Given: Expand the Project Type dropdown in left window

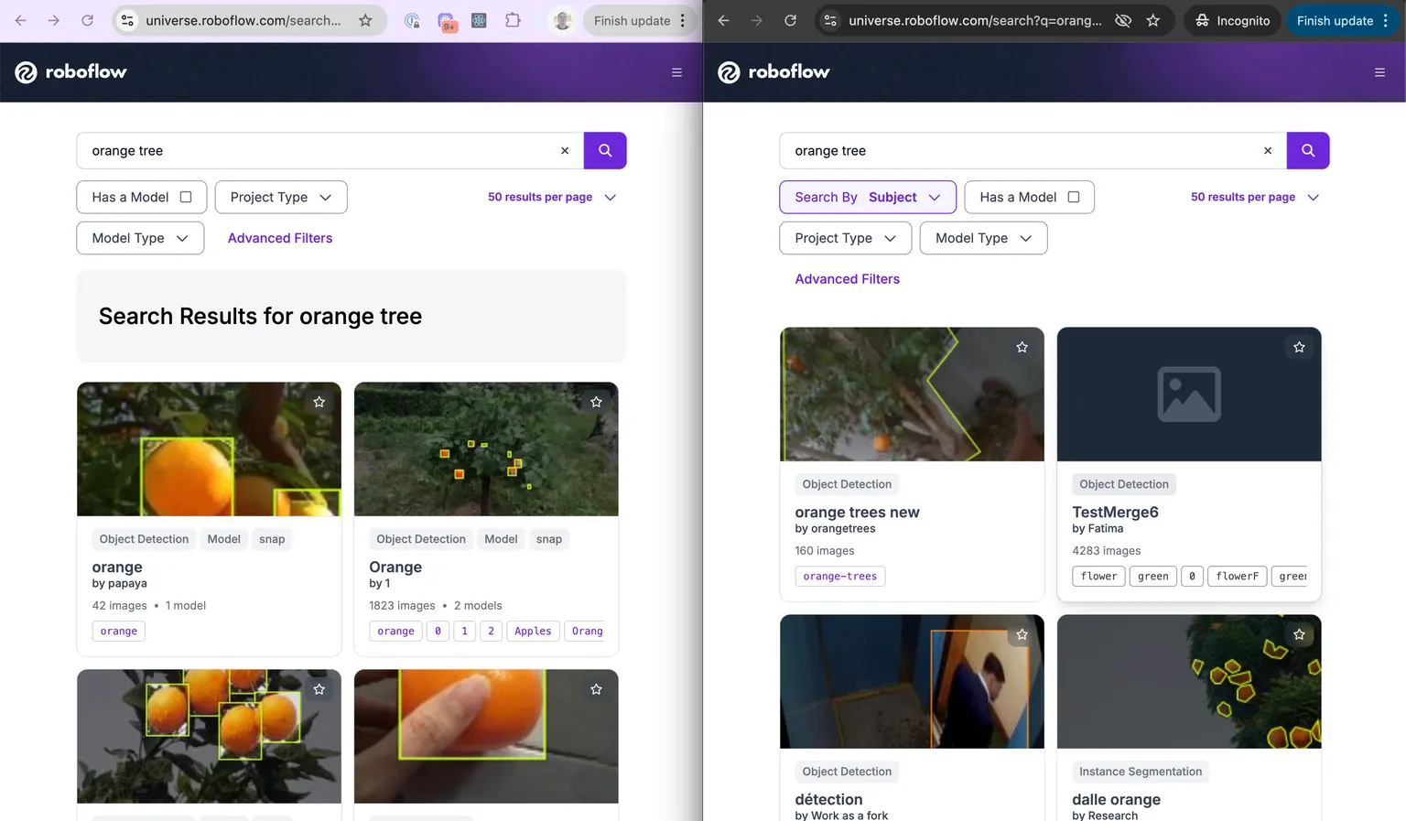Looking at the screenshot, I should coord(281,197).
